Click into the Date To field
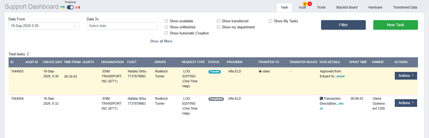 click(122, 26)
